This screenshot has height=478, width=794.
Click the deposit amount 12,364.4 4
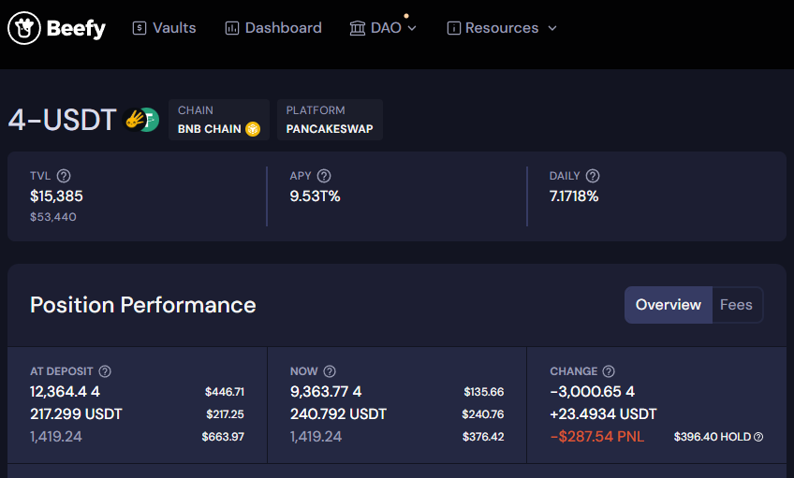[x=65, y=392]
